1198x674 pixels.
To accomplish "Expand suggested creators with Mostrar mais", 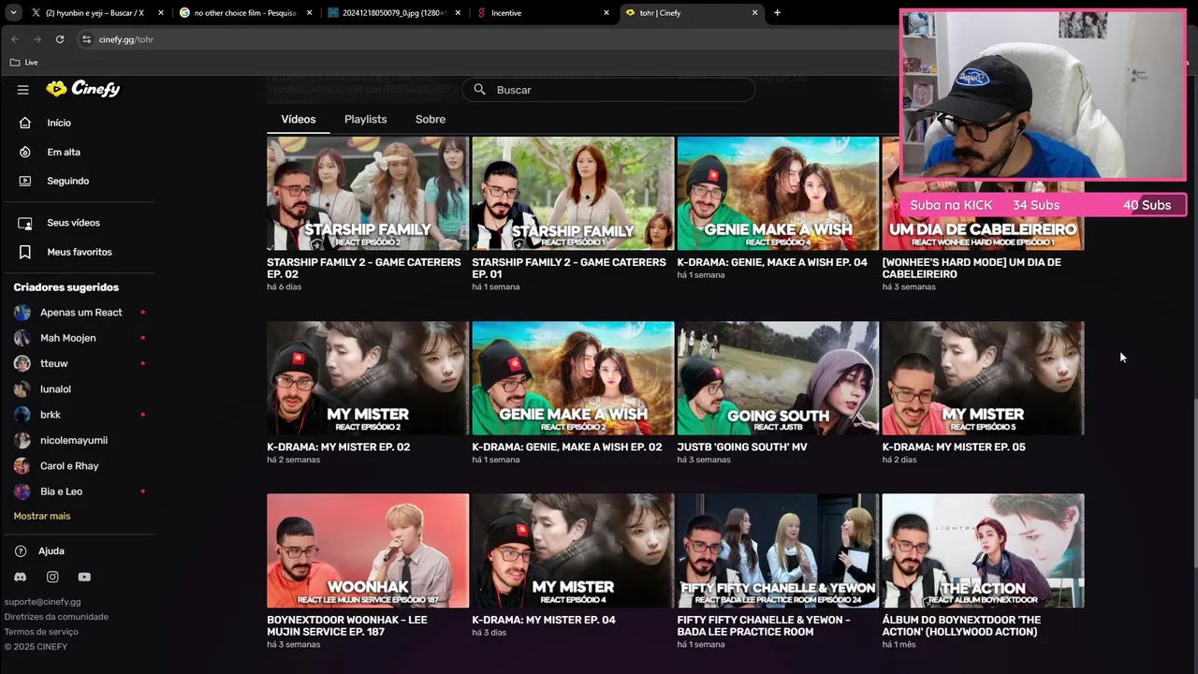I will point(42,517).
